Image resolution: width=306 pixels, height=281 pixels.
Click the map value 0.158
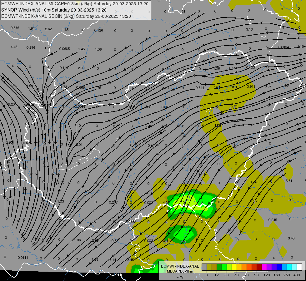[254, 201]
